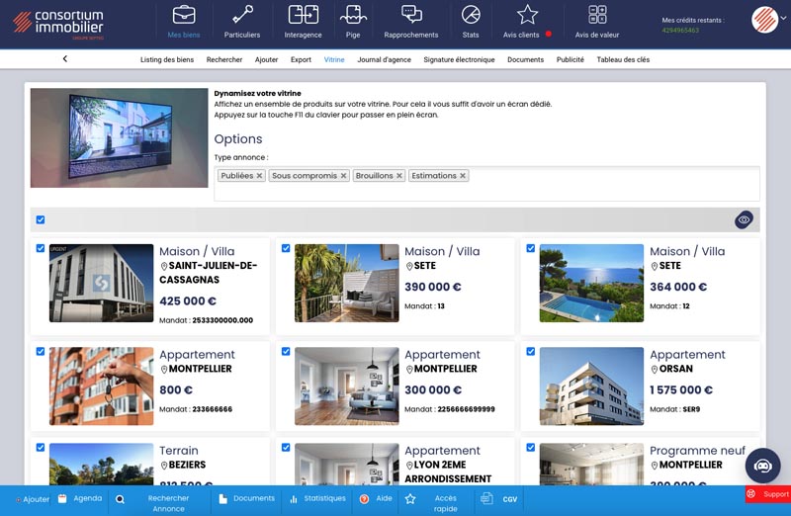Open the user profile avatar menu
Image resolution: width=791 pixels, height=516 pixels.
[x=764, y=20]
